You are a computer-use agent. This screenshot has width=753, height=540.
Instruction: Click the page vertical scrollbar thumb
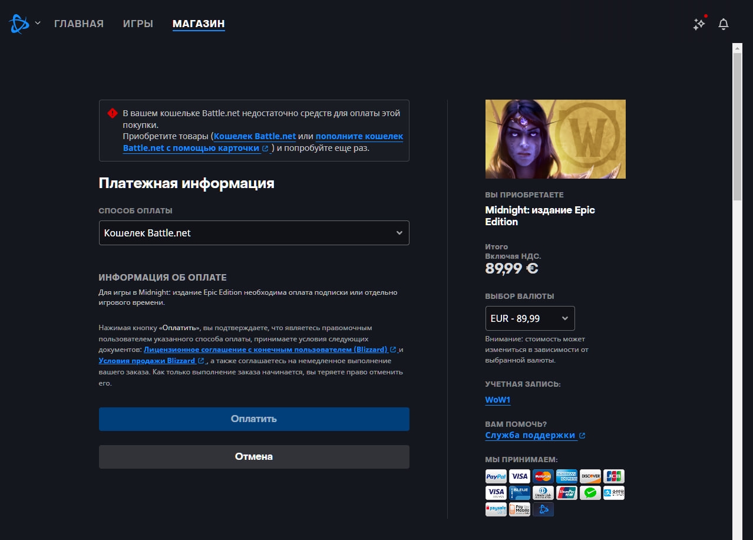[x=737, y=127]
